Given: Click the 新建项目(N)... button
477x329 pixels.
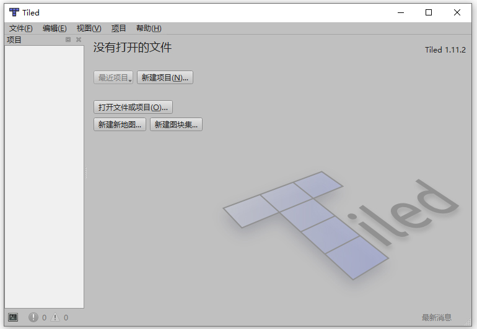Looking at the screenshot, I should pyautogui.click(x=165, y=77).
